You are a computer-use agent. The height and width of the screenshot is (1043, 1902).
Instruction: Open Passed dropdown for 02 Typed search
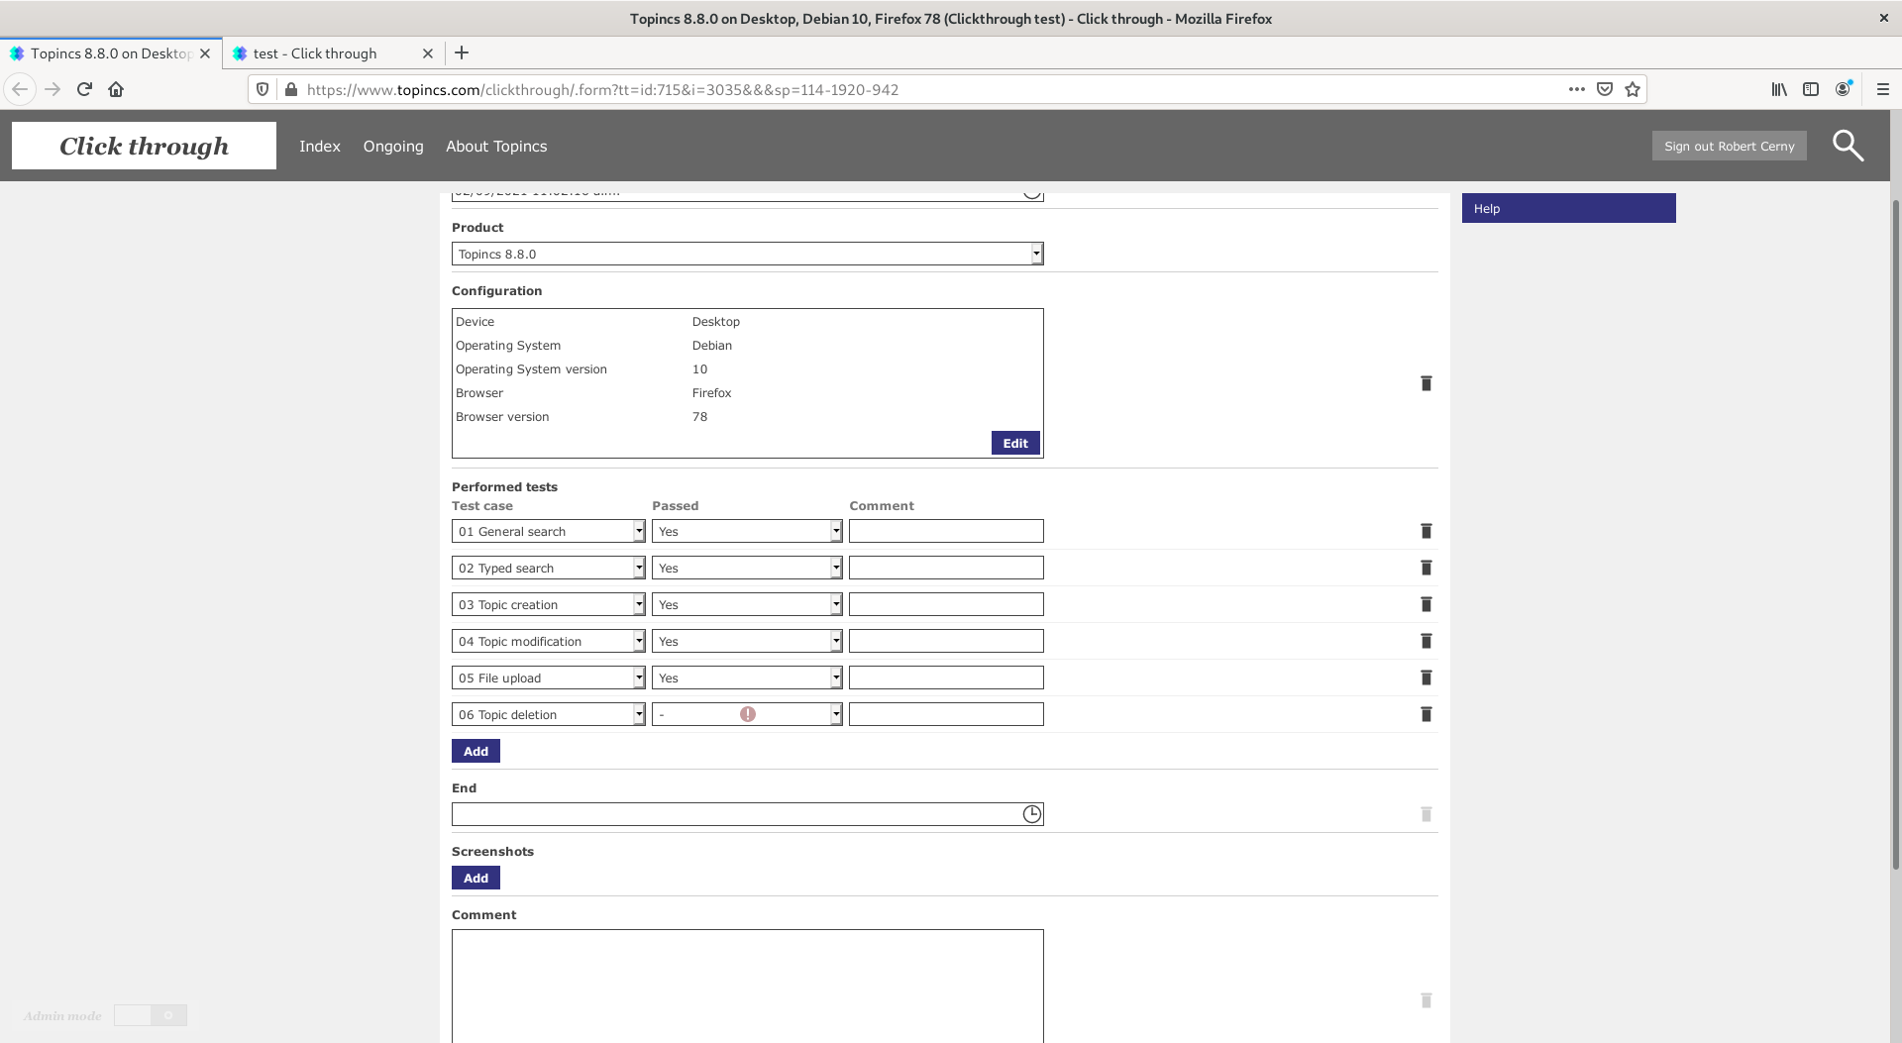835,568
